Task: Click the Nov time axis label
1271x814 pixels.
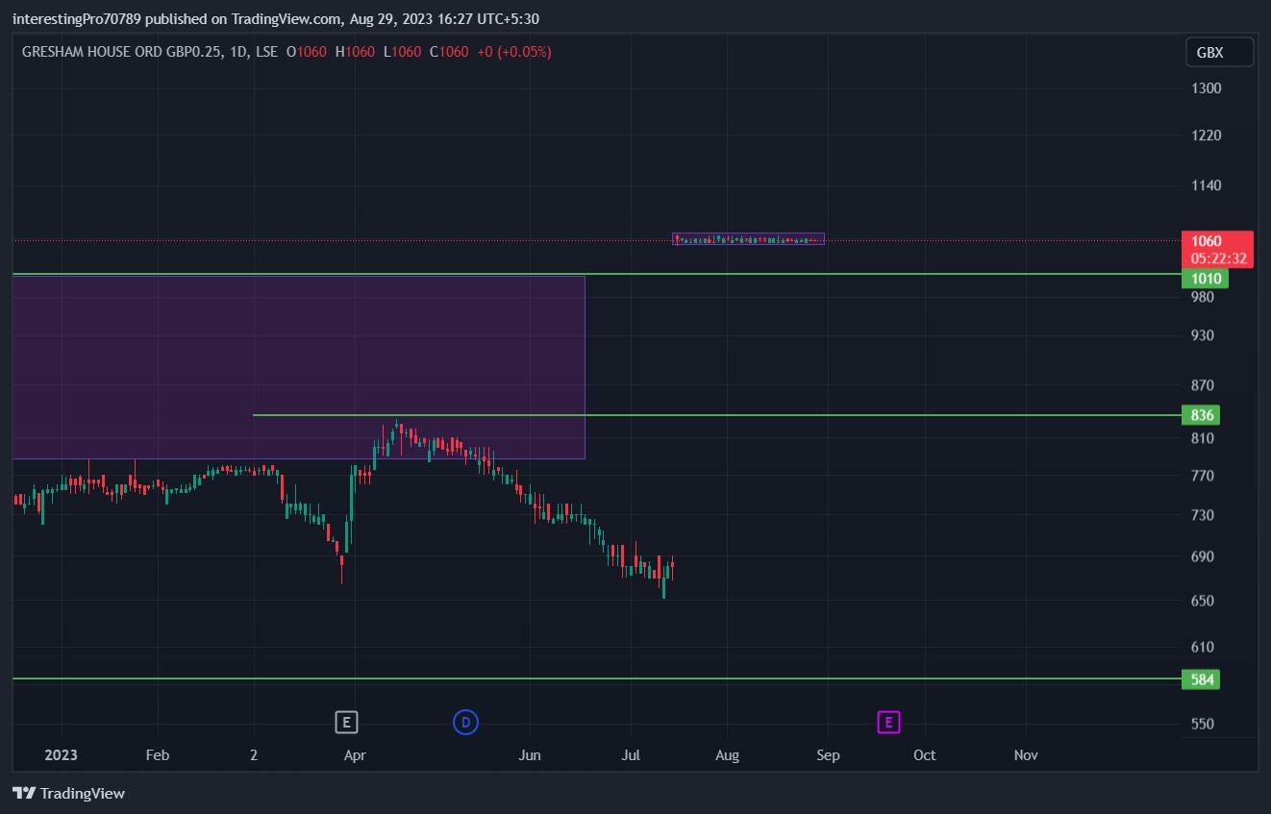Action: 1026,755
